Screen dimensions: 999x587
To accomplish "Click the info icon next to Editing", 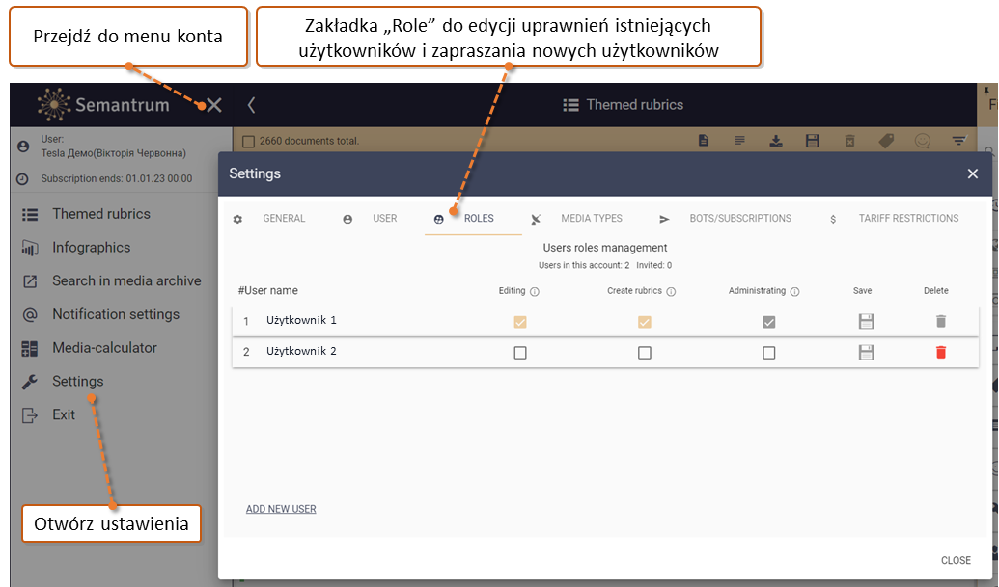I will point(535,291).
